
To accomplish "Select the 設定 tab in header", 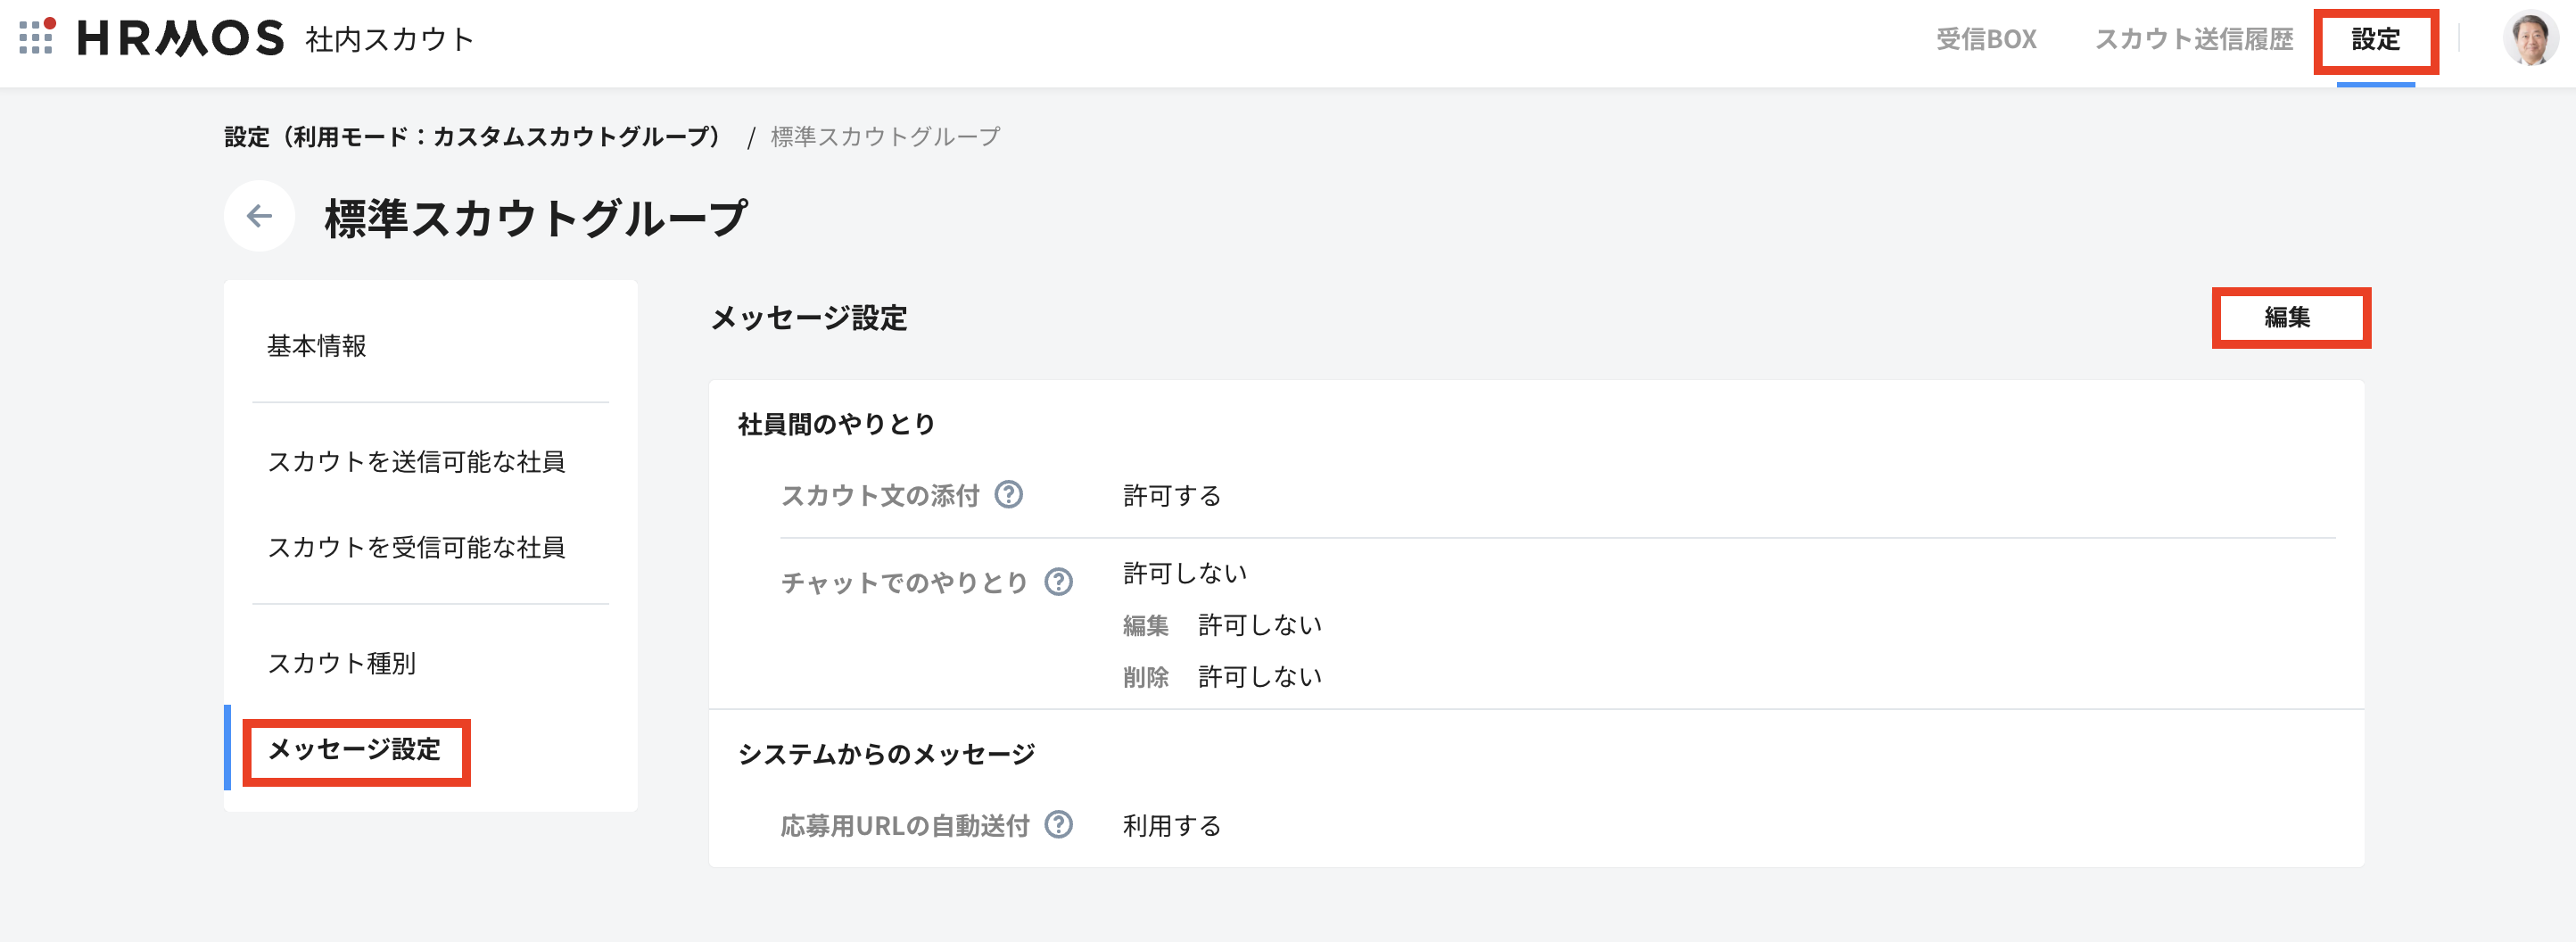I will [2376, 40].
